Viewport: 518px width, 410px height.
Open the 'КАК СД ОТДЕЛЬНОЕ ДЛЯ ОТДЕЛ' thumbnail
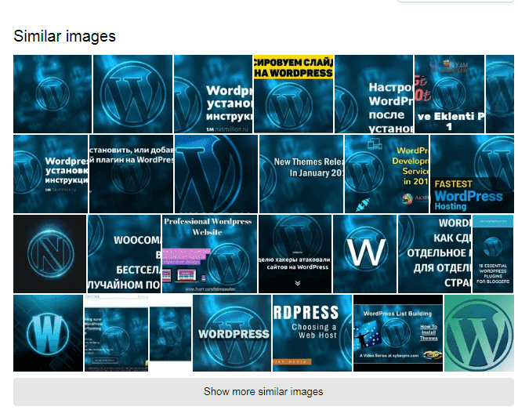pos(434,254)
